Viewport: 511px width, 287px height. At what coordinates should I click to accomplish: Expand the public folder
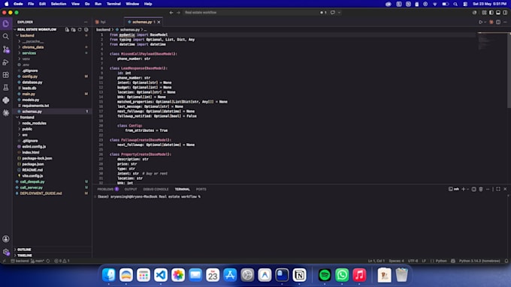tap(52, 129)
